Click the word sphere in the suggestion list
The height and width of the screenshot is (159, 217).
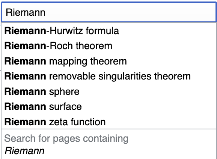(x=64, y=92)
